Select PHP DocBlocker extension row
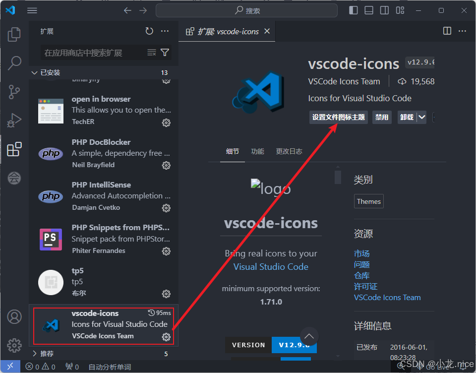Image resolution: width=476 pixels, height=373 pixels. tap(104, 153)
